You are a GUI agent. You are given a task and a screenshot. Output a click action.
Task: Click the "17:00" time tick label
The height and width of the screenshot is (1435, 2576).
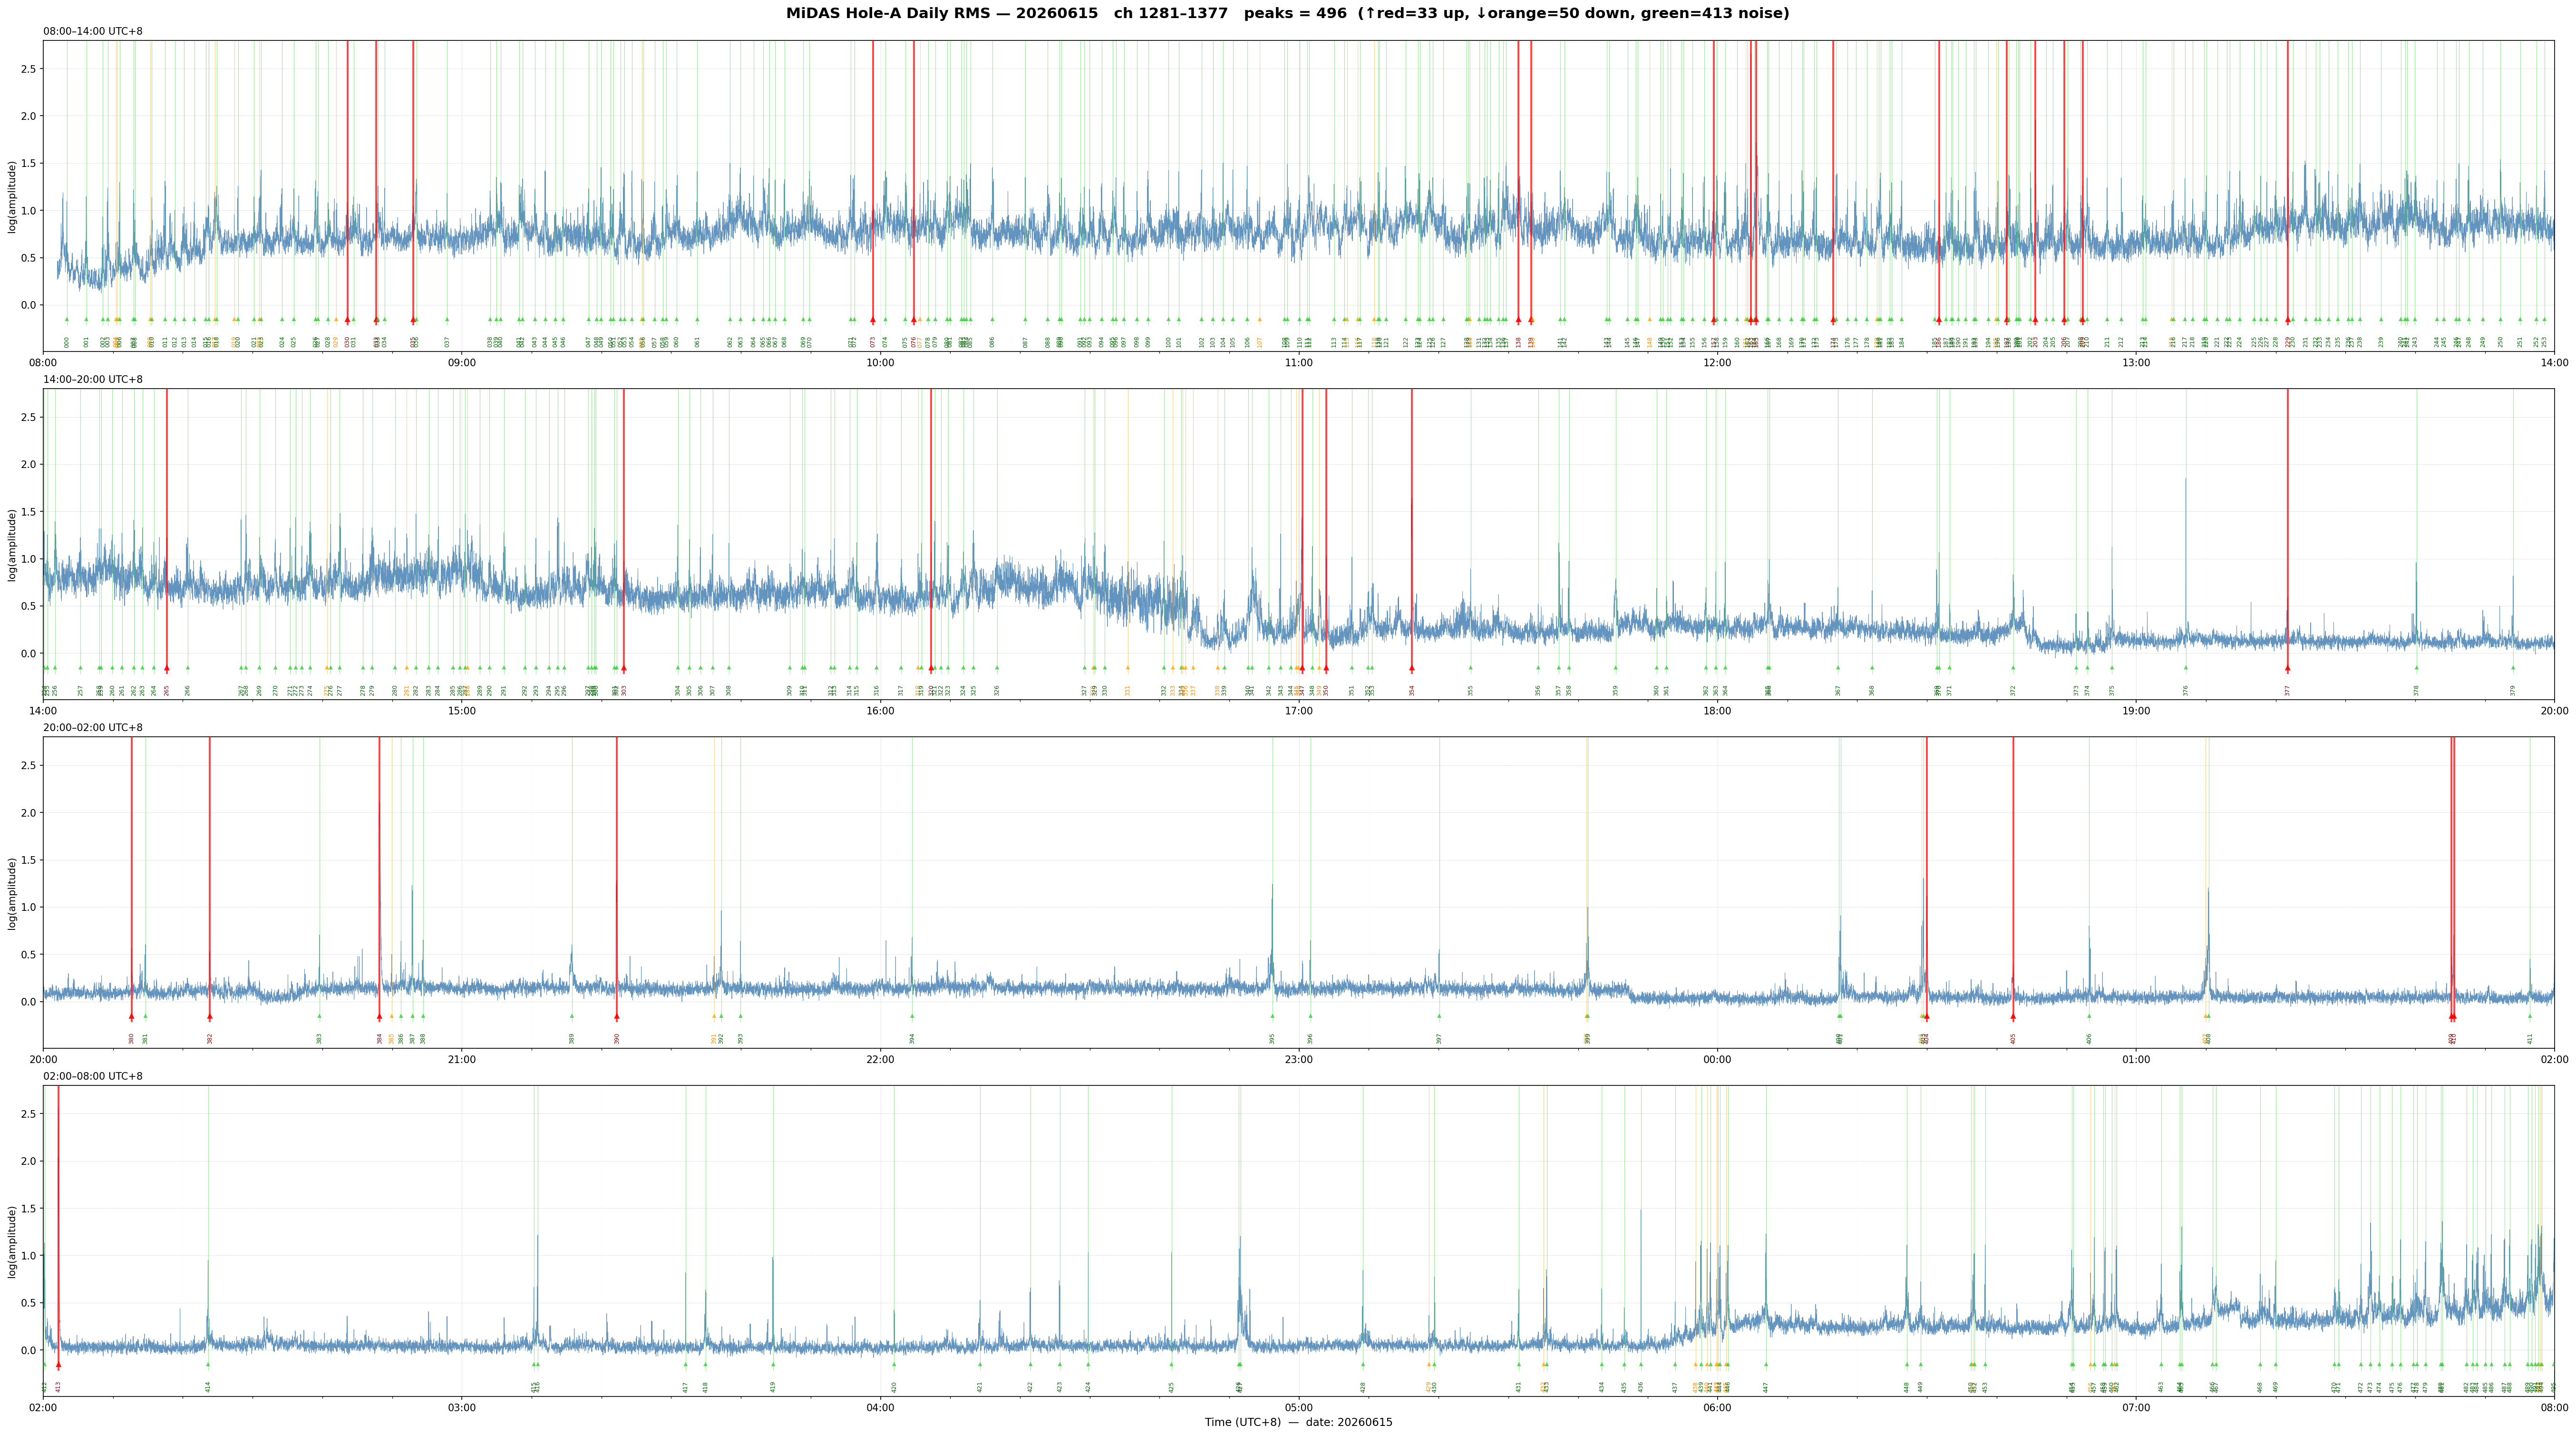click(x=1298, y=710)
